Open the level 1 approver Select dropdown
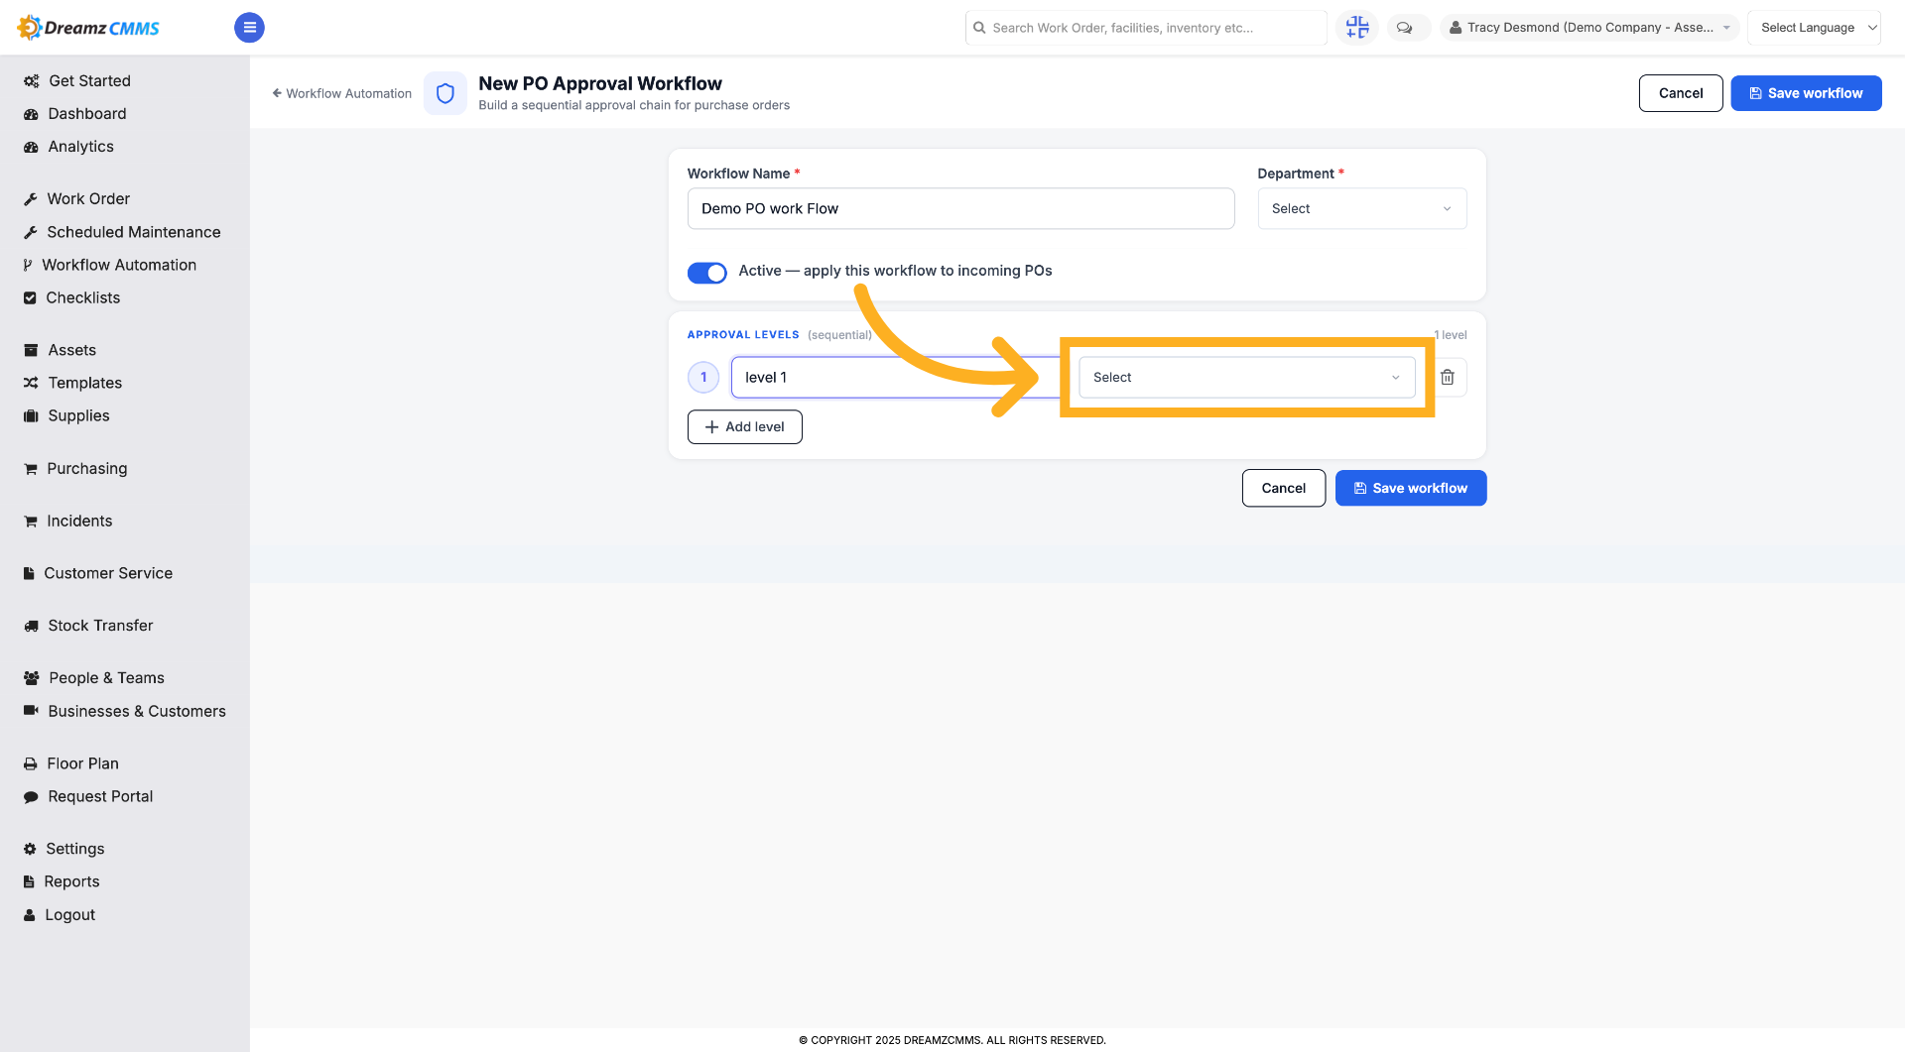Screen dimensions: 1905x1052 [x=1246, y=377]
